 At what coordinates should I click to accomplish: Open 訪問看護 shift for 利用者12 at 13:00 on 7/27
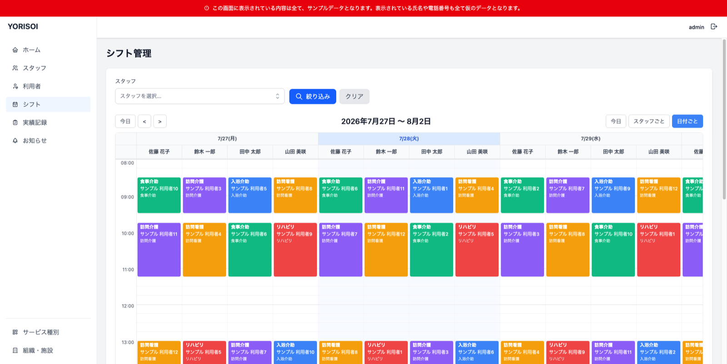[x=159, y=353]
